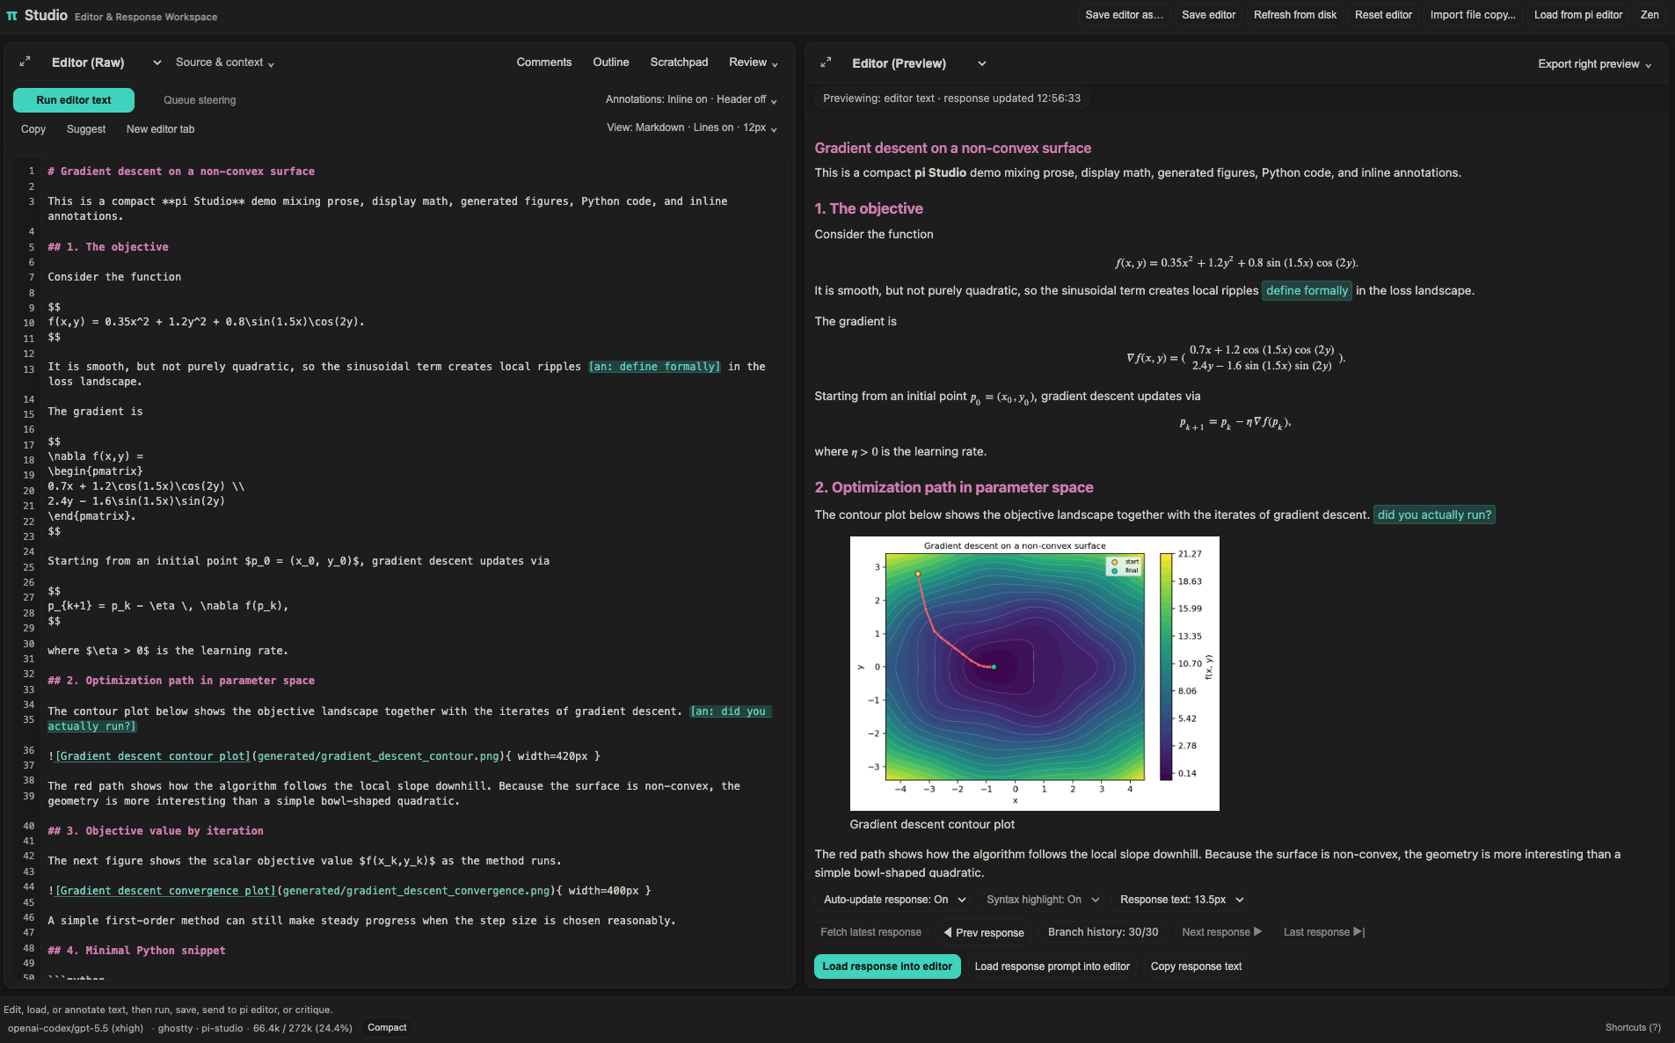Click the model name openai-codex/gpt-5.5 (xhigh)

point(76,1028)
